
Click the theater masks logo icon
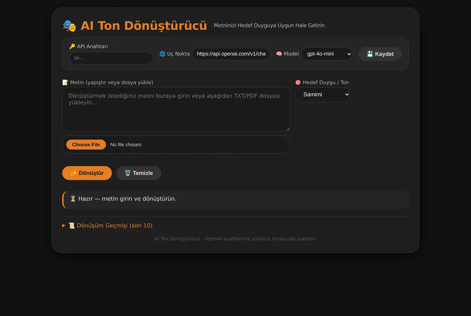tap(69, 26)
